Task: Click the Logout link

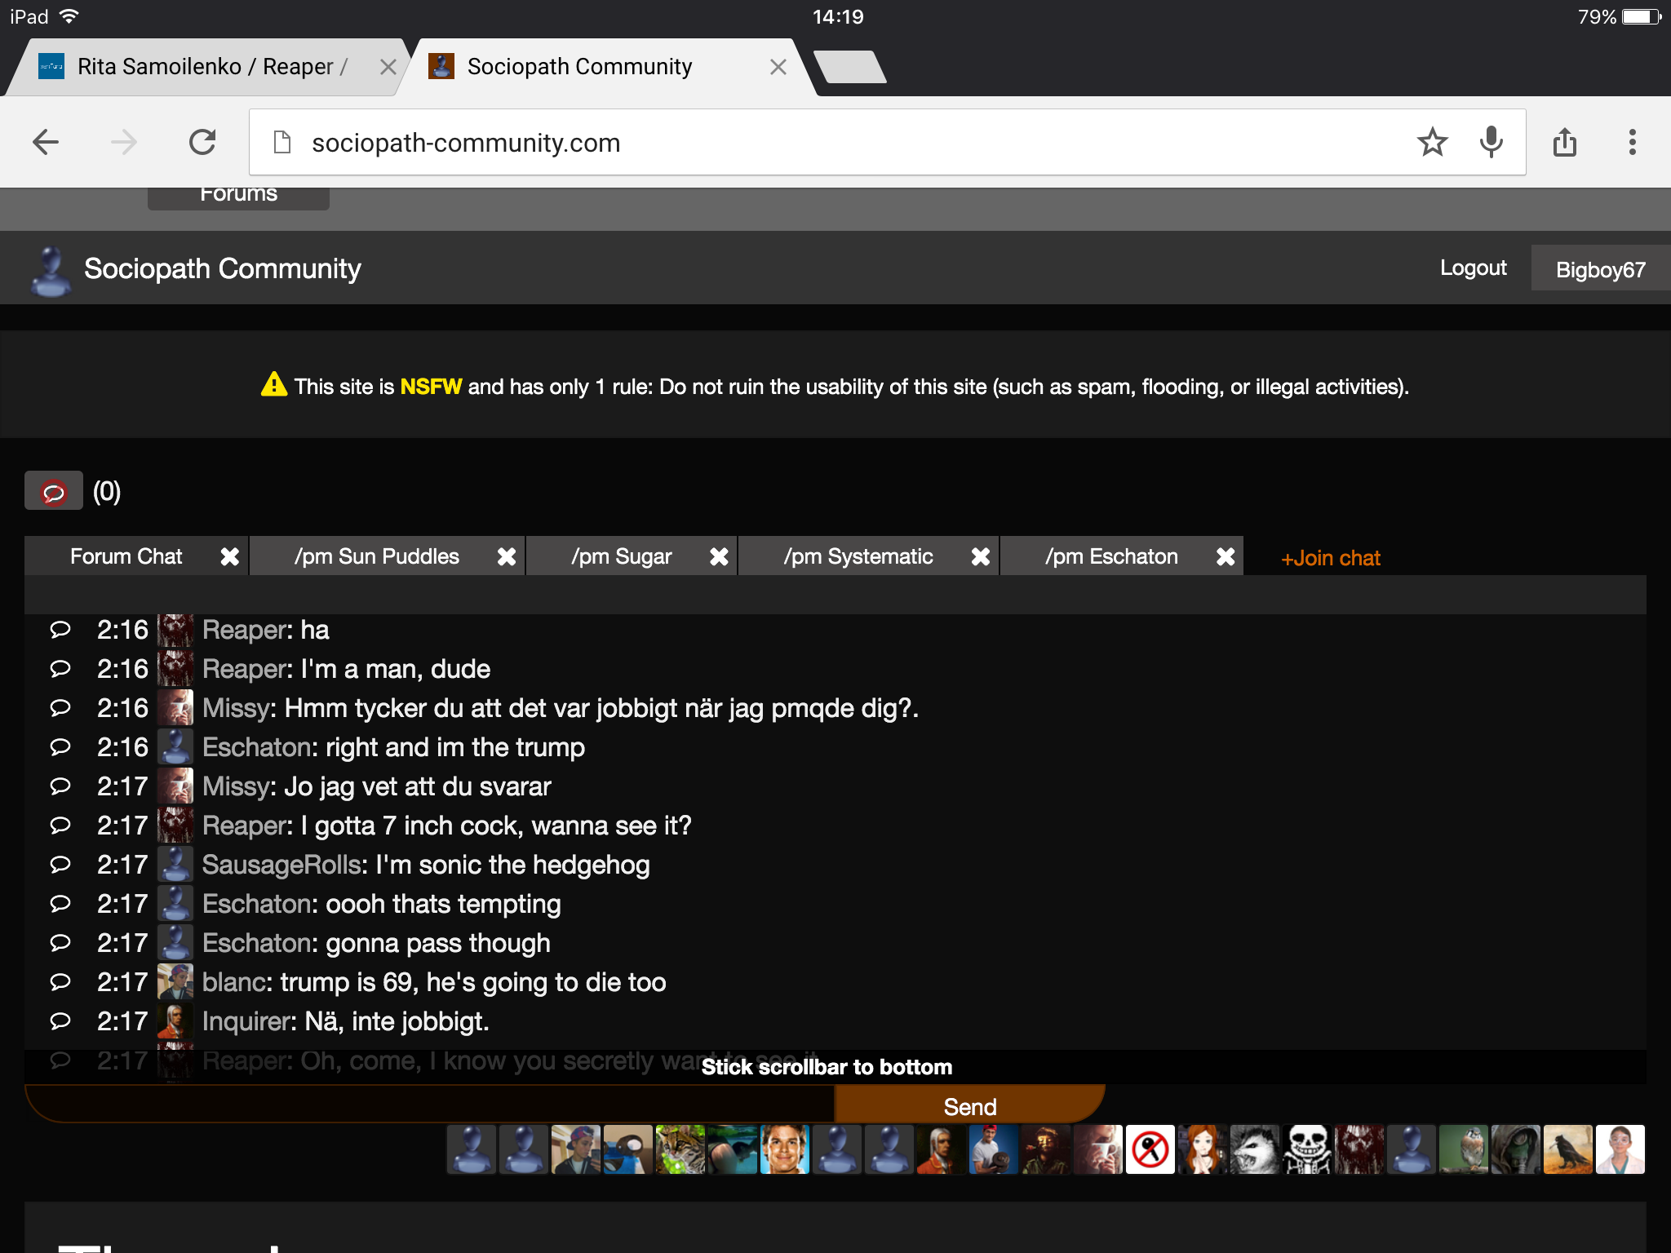Action: (1473, 268)
